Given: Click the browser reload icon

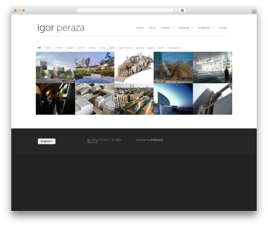Looking at the screenshot, I should (174, 10).
